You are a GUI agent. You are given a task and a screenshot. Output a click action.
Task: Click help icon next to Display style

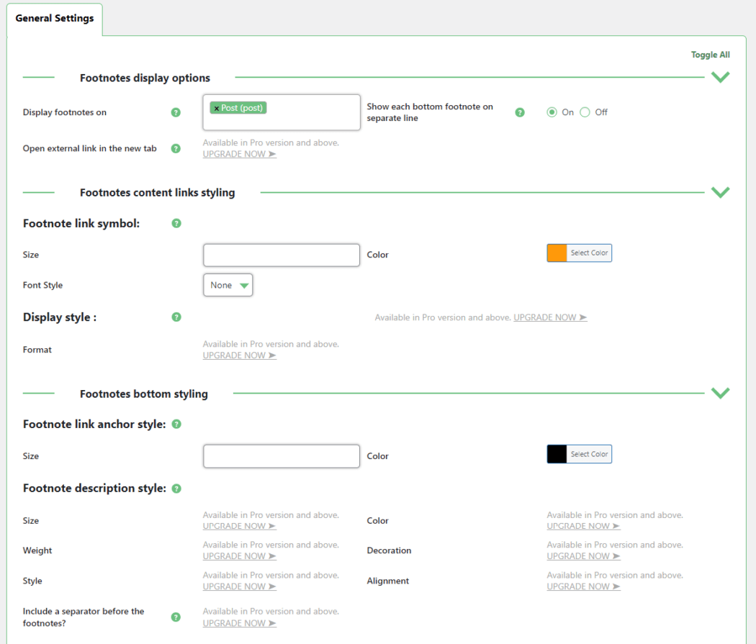[176, 317]
